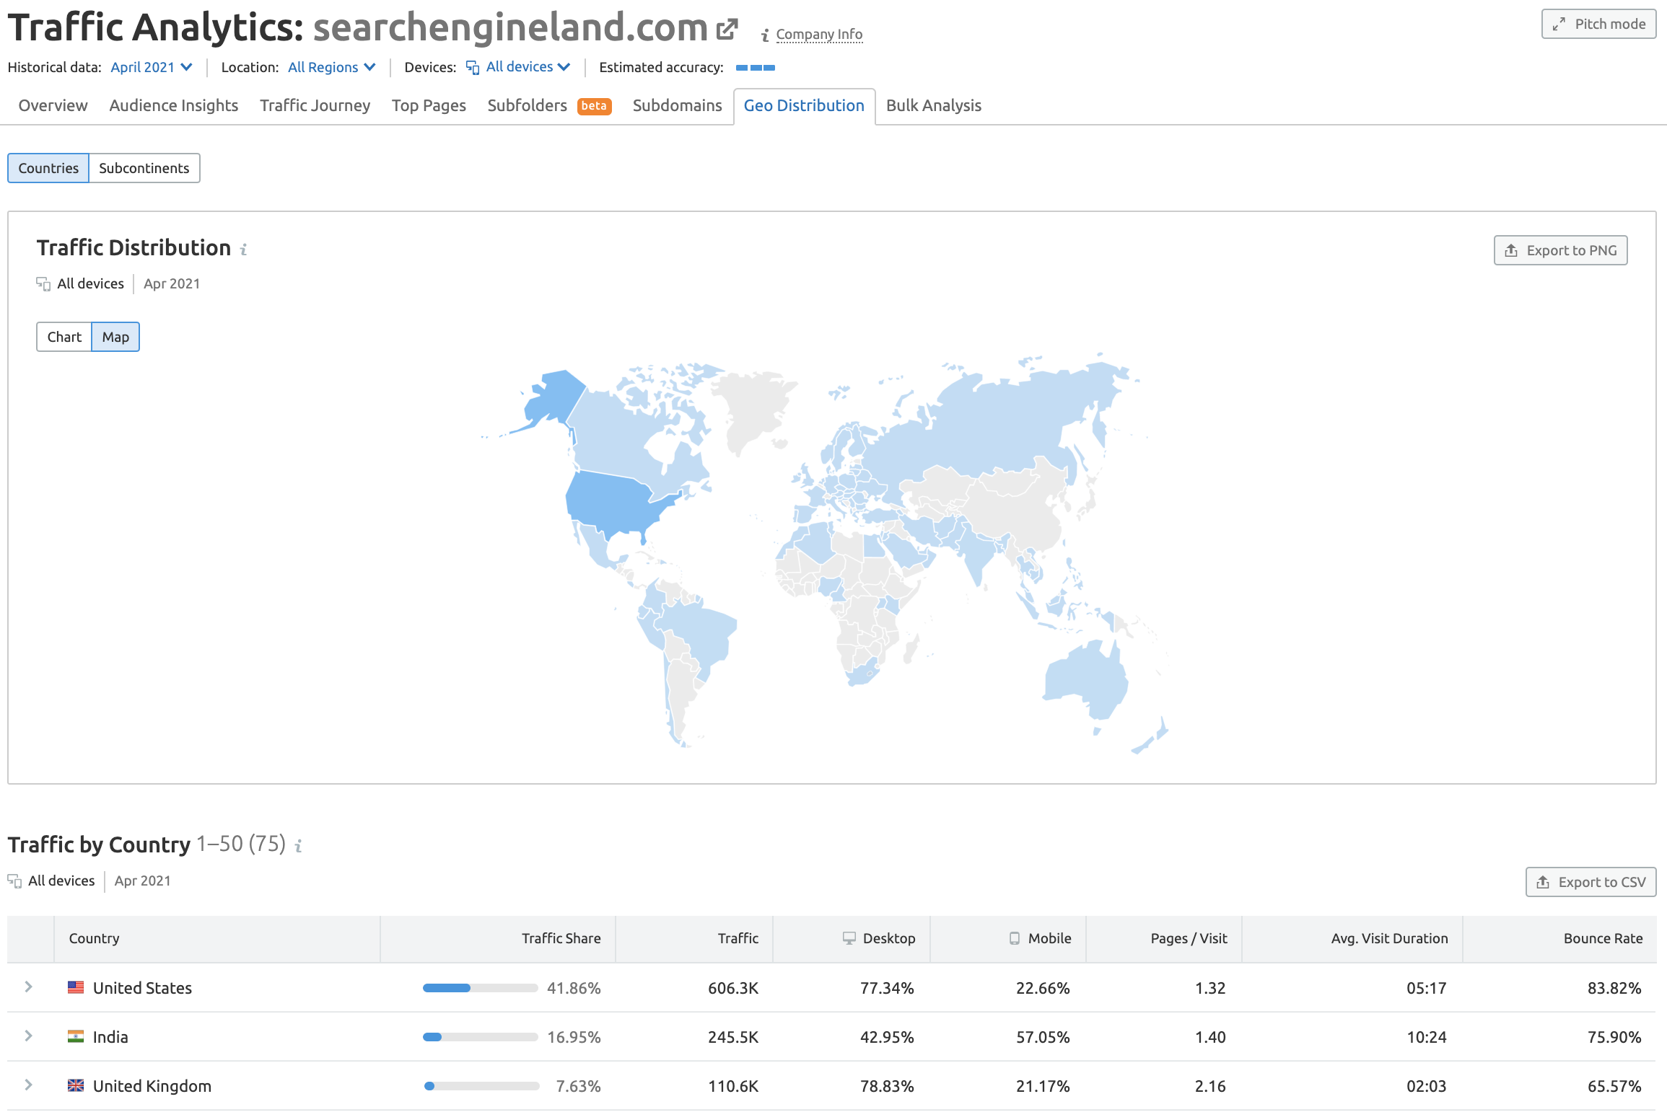Click Export to PNG
1667x1112 pixels.
1561,250
